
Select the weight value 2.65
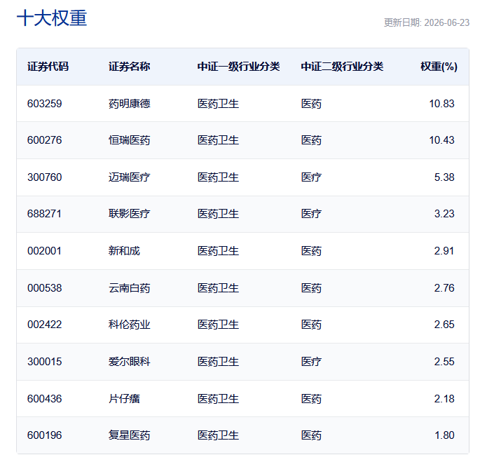click(x=444, y=325)
